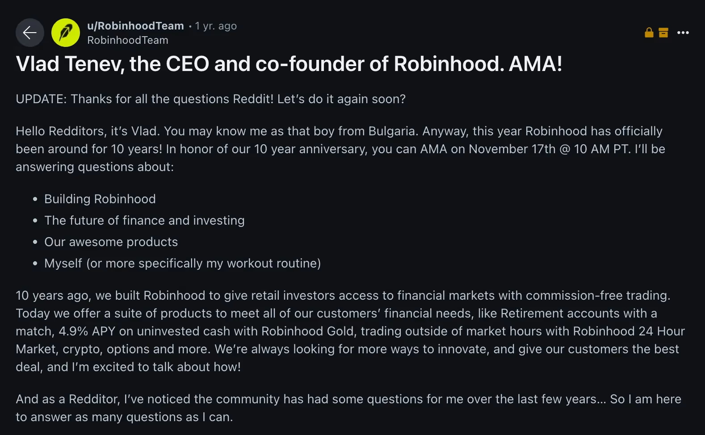This screenshot has width=705, height=435.
Task: Click the 'Building Robinhood' bullet item
Action: (x=100, y=199)
